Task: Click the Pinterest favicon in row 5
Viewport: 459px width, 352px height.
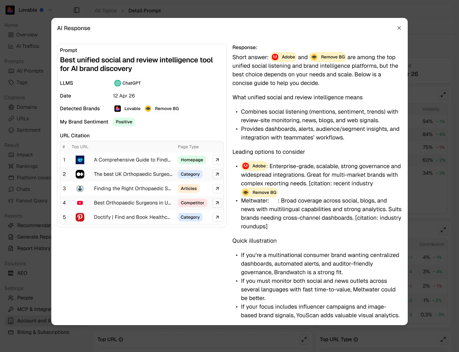Action: coord(80,217)
